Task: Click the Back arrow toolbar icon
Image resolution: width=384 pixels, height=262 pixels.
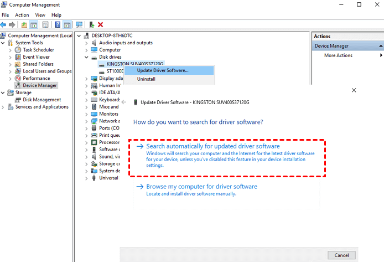Action: click(3, 24)
